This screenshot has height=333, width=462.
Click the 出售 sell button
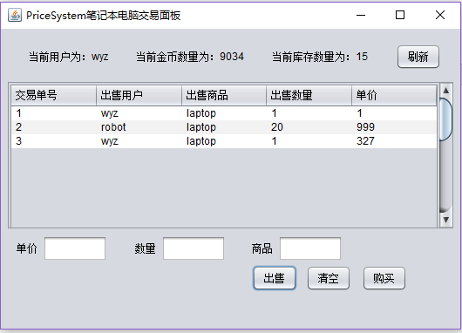(274, 278)
